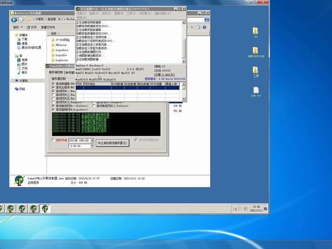
Task: Select the LoginGate folder
Action: (60, 50)
